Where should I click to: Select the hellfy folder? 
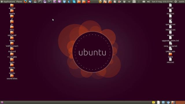click(x=12, y=39)
